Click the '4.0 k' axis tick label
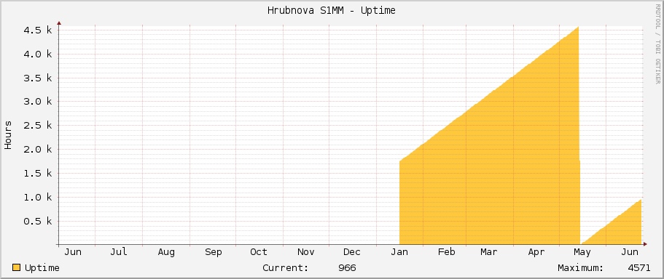 [x=38, y=54]
